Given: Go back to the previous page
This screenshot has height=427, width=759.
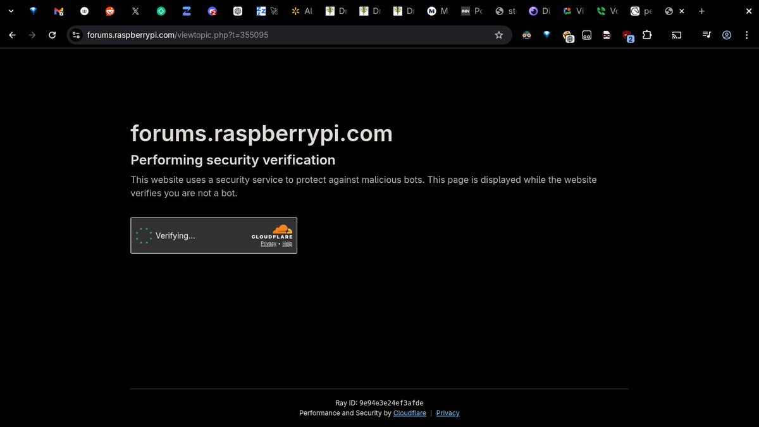Looking at the screenshot, I should coord(12,35).
